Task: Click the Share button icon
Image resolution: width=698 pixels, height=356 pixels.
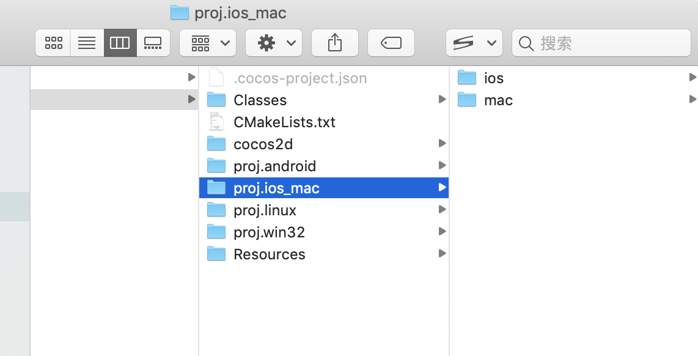Action: [334, 43]
